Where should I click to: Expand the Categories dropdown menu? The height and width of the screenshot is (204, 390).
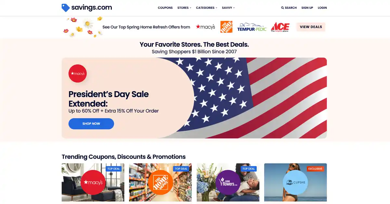[x=207, y=8]
